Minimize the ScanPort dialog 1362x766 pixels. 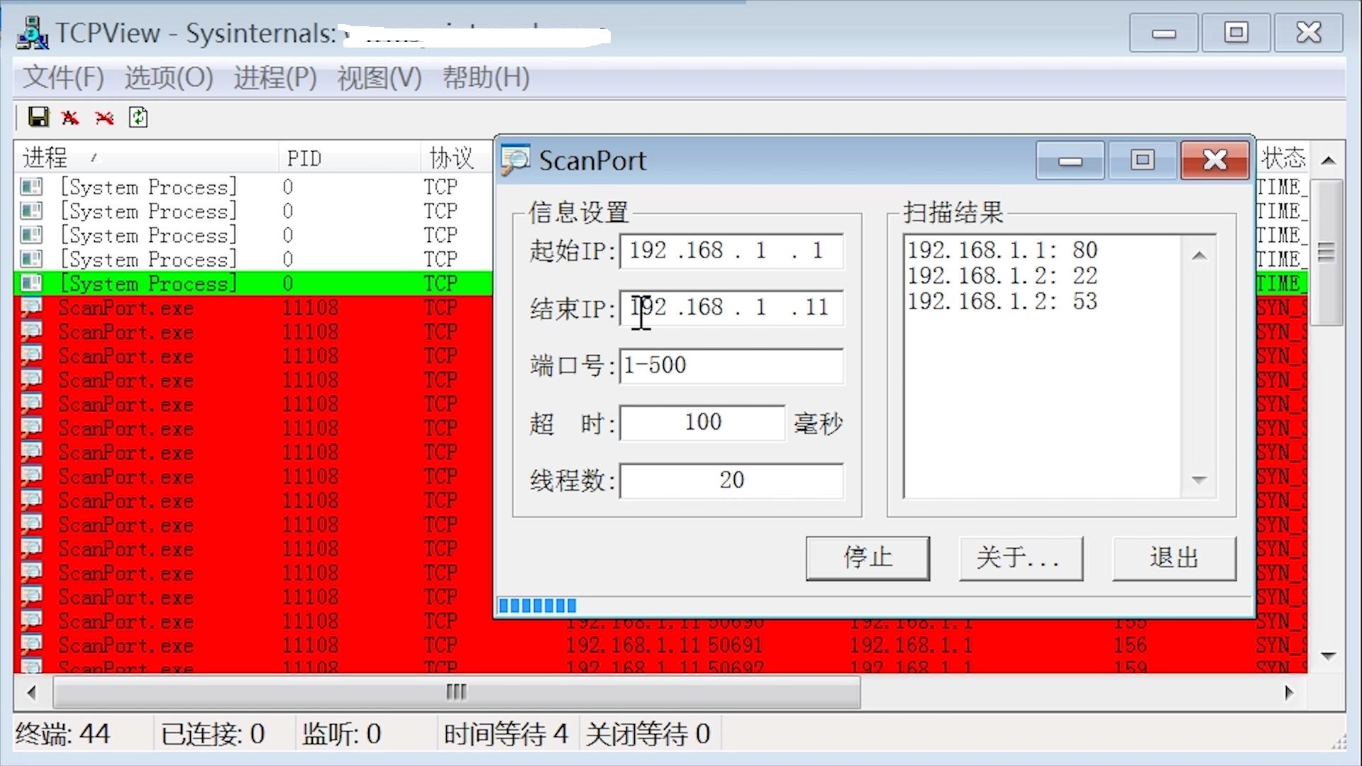(1070, 160)
